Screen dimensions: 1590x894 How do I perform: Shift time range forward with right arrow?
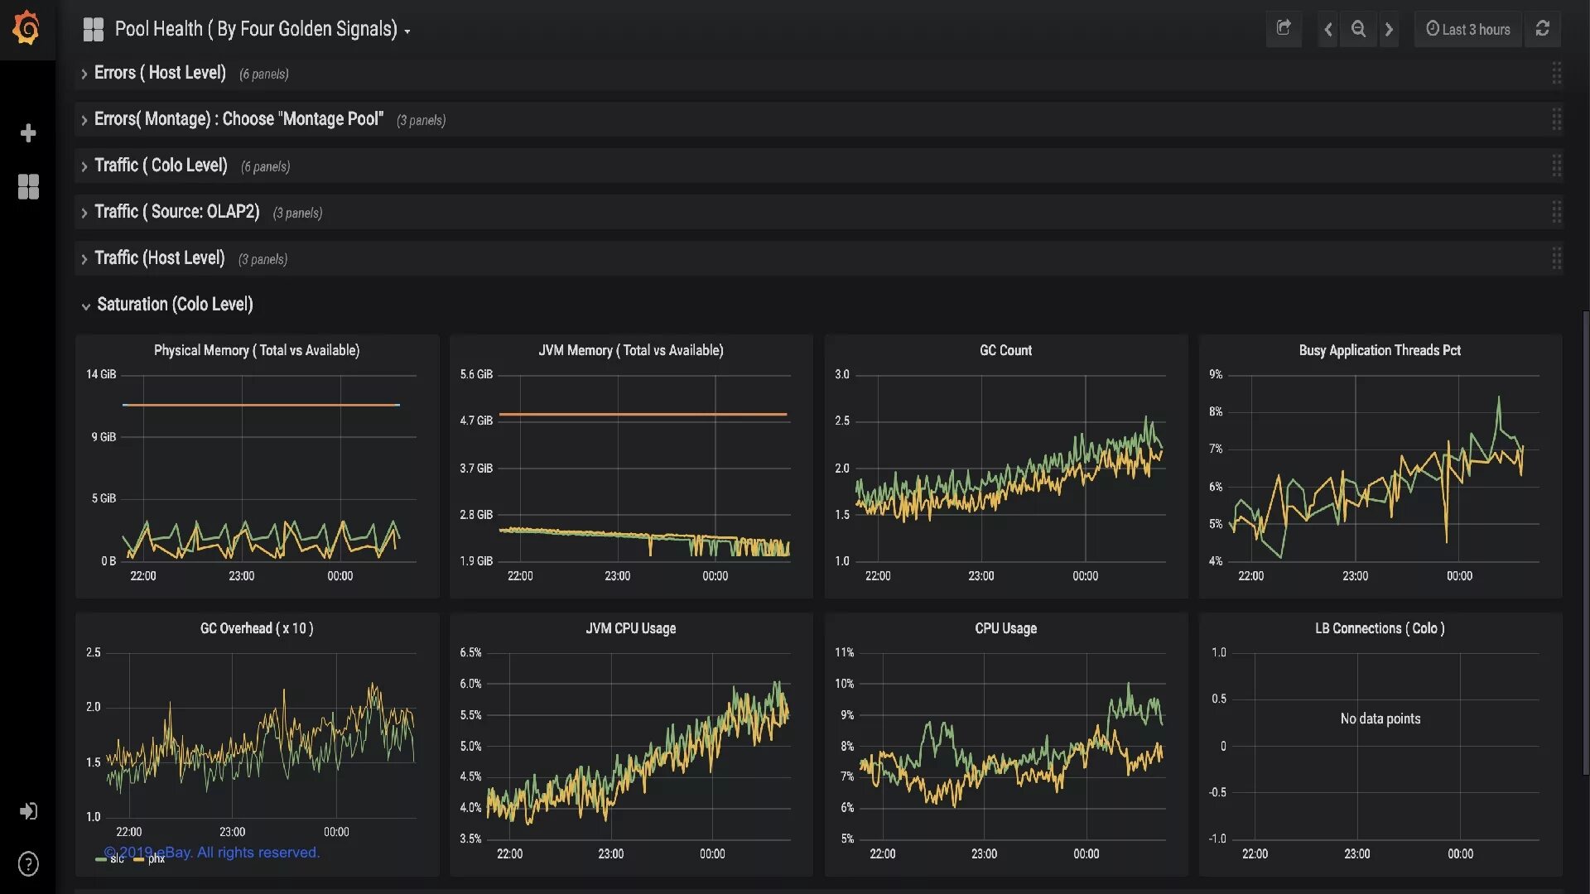pos(1389,29)
